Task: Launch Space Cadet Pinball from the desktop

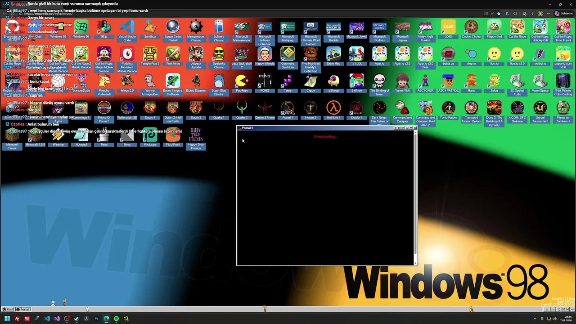Action: point(173,31)
